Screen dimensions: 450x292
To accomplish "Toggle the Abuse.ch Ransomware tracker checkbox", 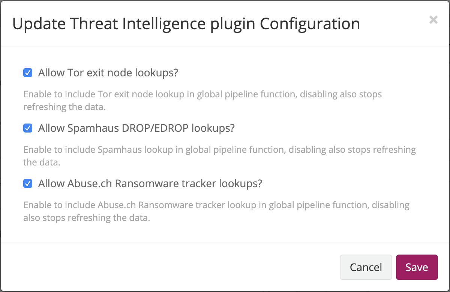I will click(x=28, y=184).
